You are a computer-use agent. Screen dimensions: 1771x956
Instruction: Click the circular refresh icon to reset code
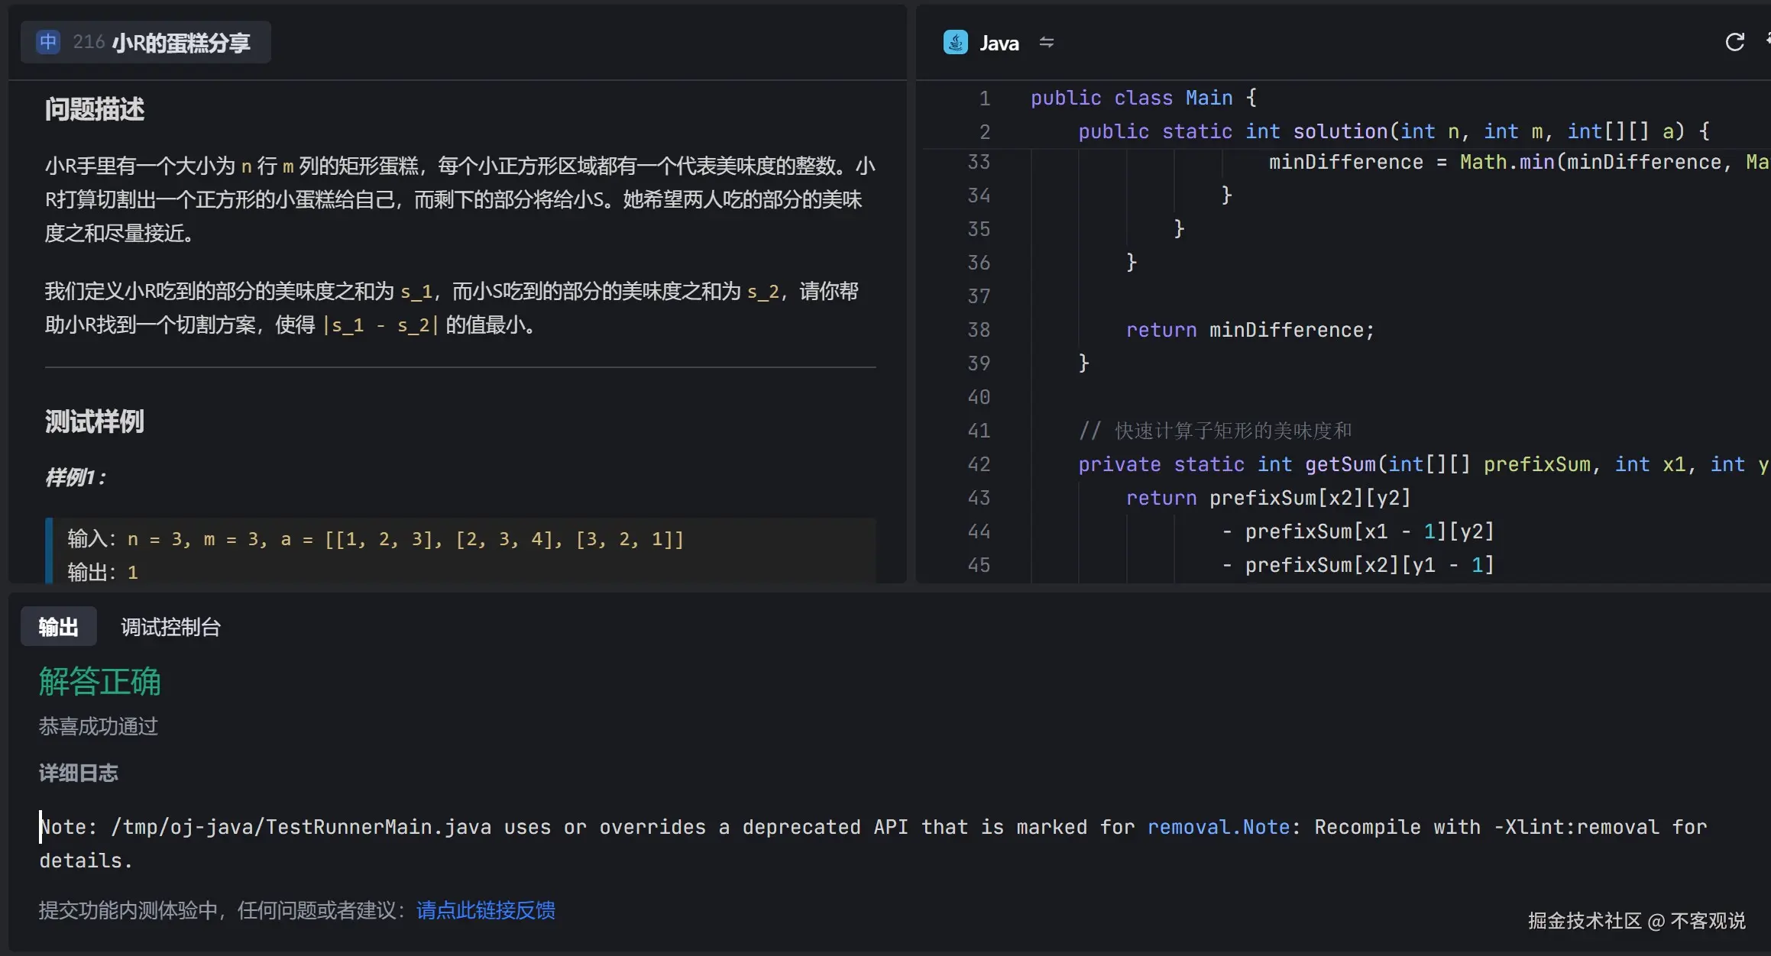[x=1735, y=42]
